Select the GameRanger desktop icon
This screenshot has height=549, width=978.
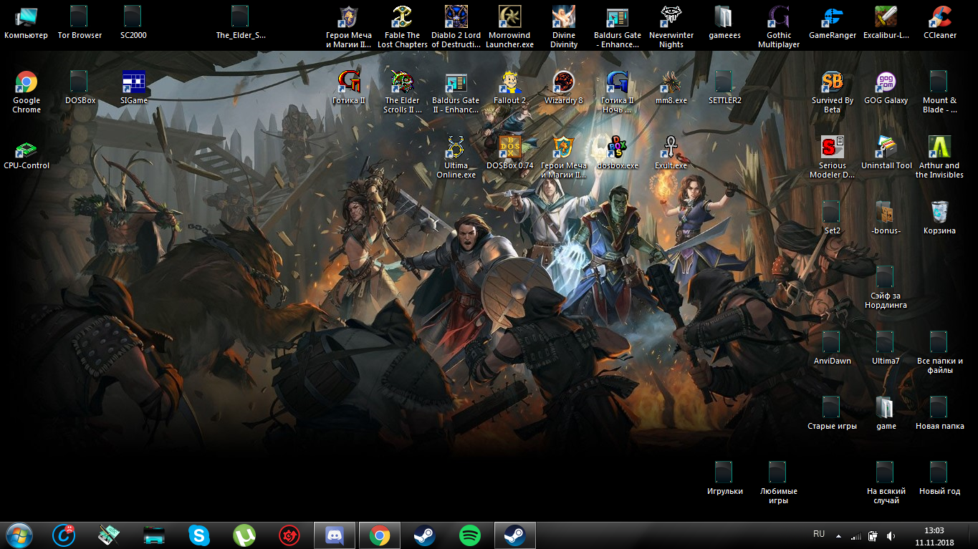click(x=833, y=22)
